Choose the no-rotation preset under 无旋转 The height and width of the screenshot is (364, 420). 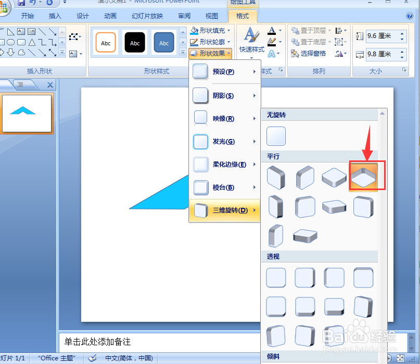[276, 136]
